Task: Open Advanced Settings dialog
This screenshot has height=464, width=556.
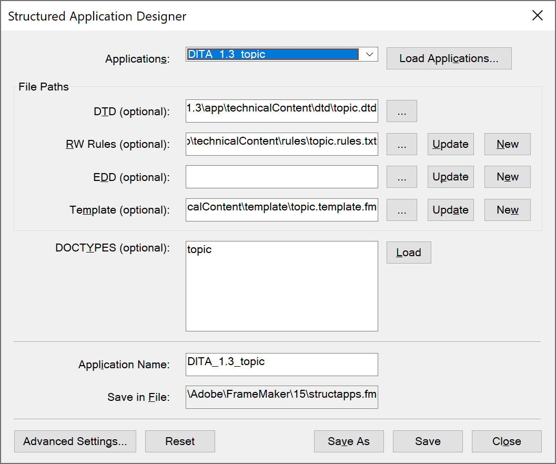Action: pyautogui.click(x=75, y=441)
